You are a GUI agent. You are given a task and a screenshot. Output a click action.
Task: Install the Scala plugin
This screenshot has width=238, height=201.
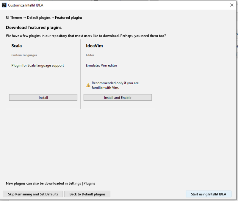tap(43, 98)
